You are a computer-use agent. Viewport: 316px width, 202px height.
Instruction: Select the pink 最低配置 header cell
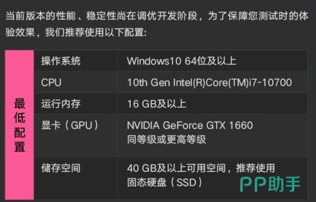pos(19,125)
